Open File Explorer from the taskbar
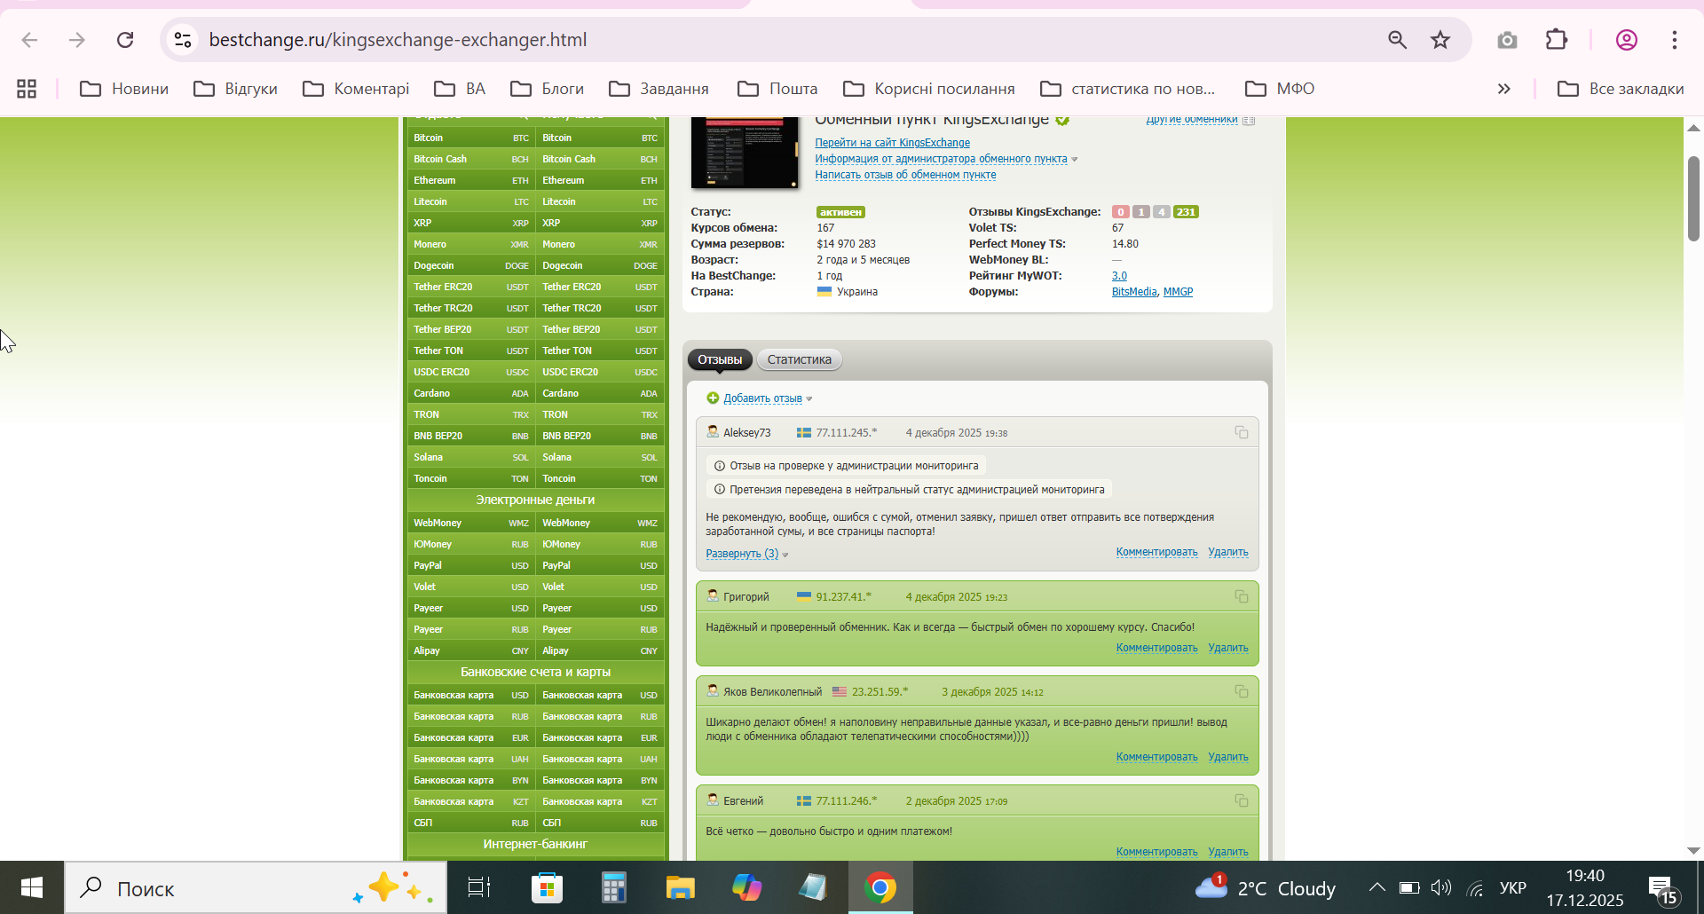Viewport: 1704px width, 914px height. [x=680, y=887]
